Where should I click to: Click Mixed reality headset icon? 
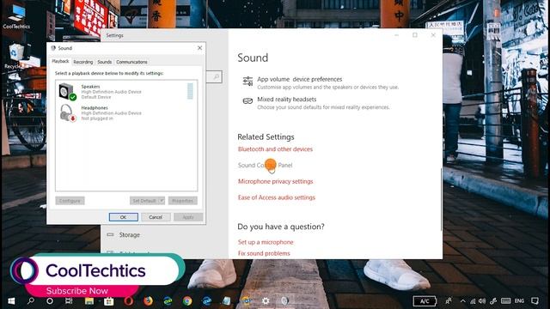247,101
